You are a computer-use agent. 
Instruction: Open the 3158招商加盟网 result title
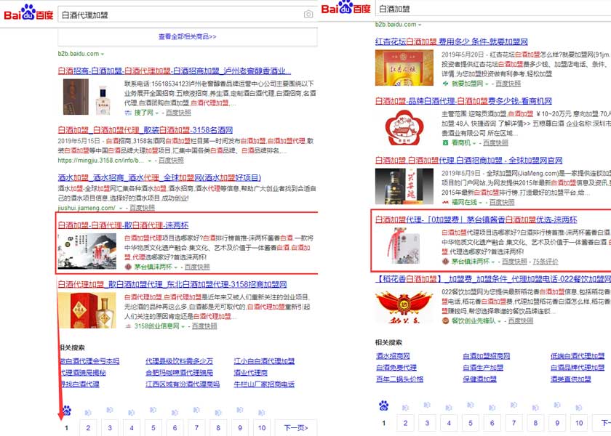pos(172,285)
